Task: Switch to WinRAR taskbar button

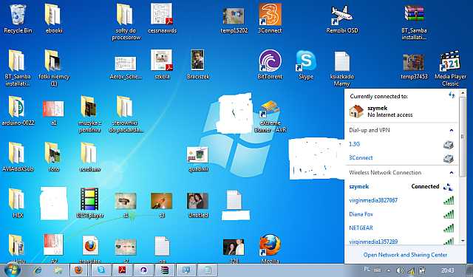Action: [165, 270]
